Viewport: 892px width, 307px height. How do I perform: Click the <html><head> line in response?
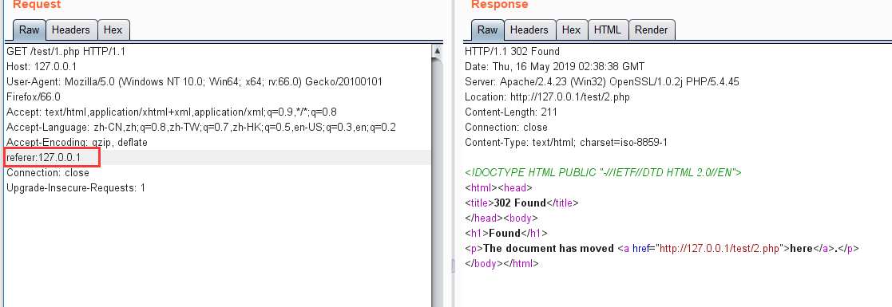point(498,187)
